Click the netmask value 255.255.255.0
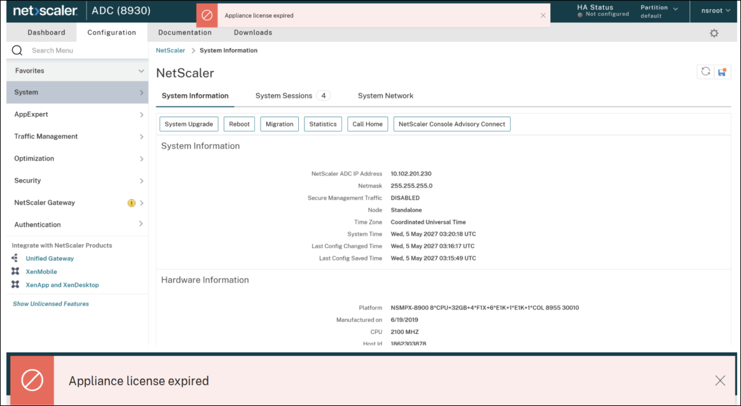This screenshot has width=741, height=406. pyautogui.click(x=411, y=186)
